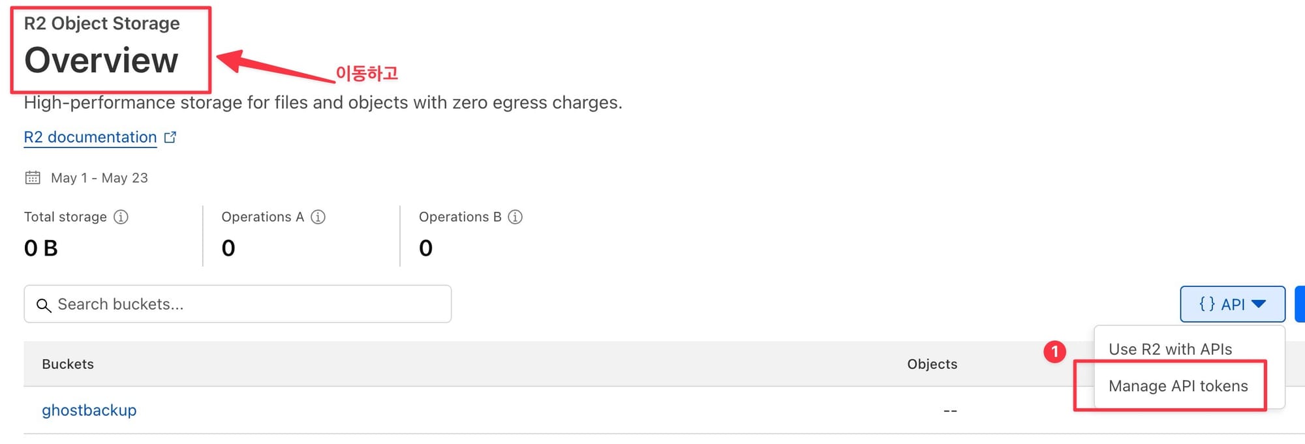Click the R2 Object Storage breadcrumb text
The image size is (1305, 444).
point(102,23)
